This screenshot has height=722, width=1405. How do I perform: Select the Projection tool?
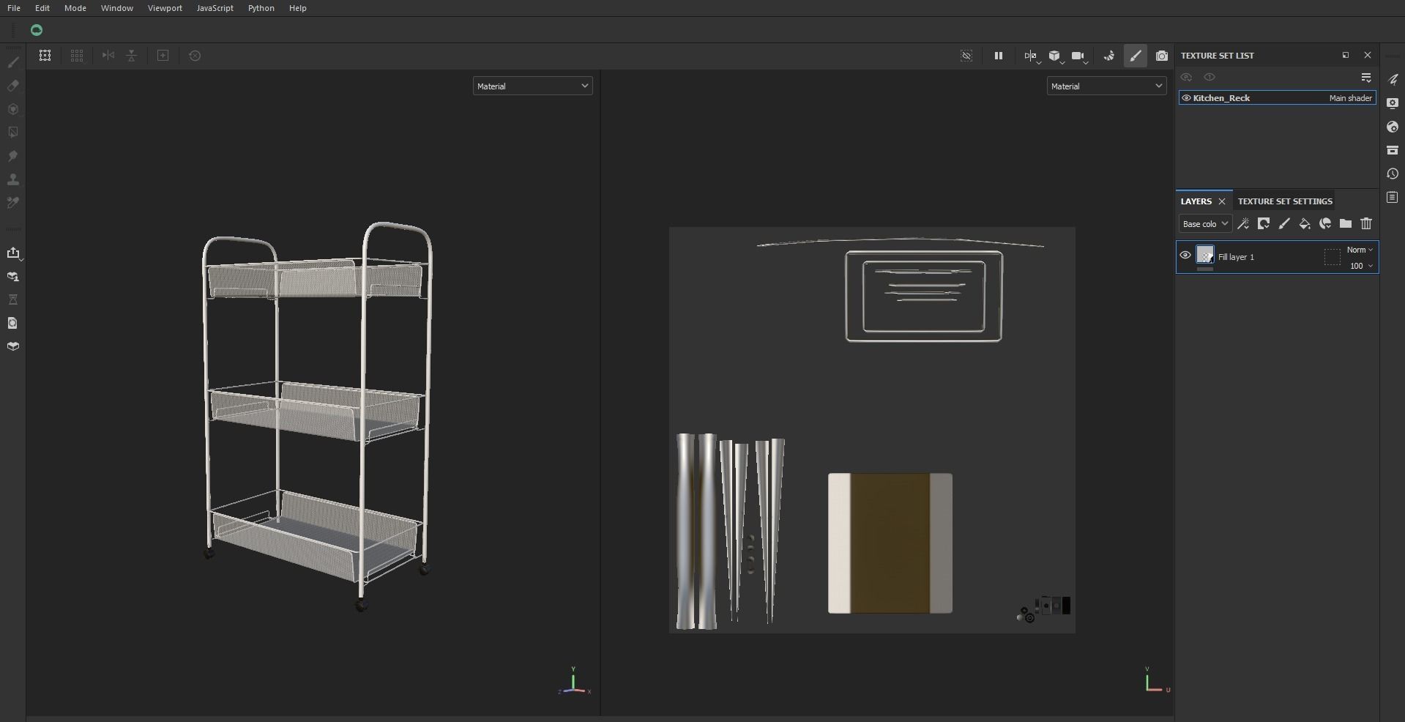coord(13,109)
